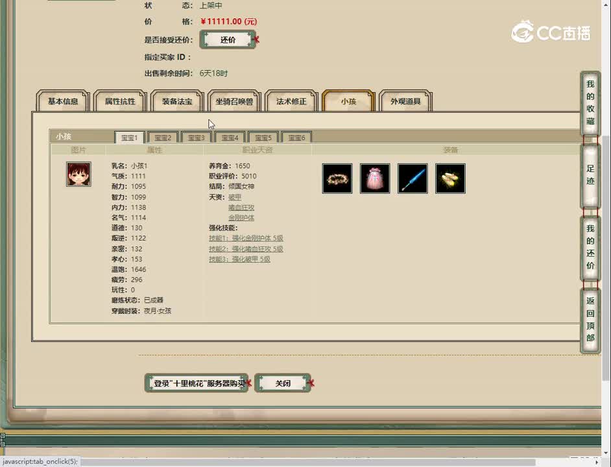
Task: Click the 内力 1138 value
Action: 138,208
